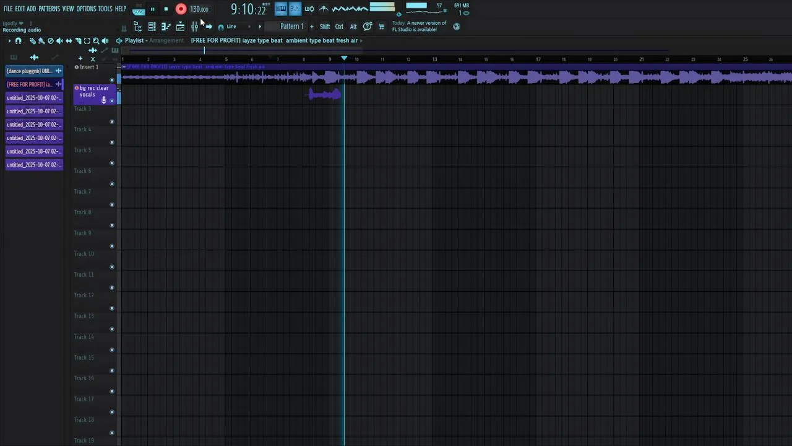Image resolution: width=792 pixels, height=446 pixels.
Task: Stop playback with stop button
Action: click(x=166, y=9)
